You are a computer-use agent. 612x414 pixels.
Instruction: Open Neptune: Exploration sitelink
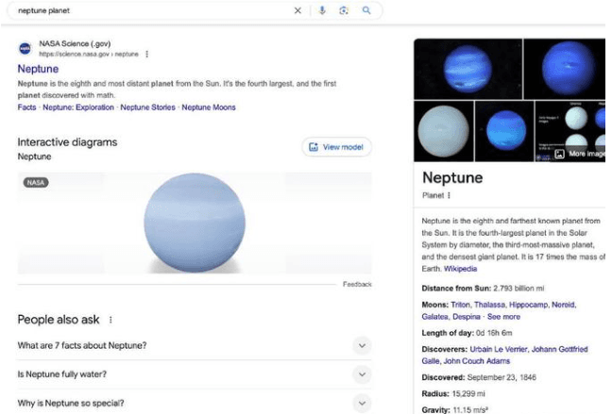[78, 108]
